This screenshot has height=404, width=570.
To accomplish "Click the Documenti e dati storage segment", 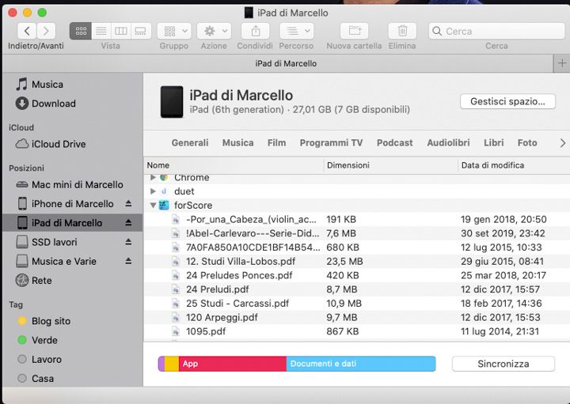I will tap(361, 364).
